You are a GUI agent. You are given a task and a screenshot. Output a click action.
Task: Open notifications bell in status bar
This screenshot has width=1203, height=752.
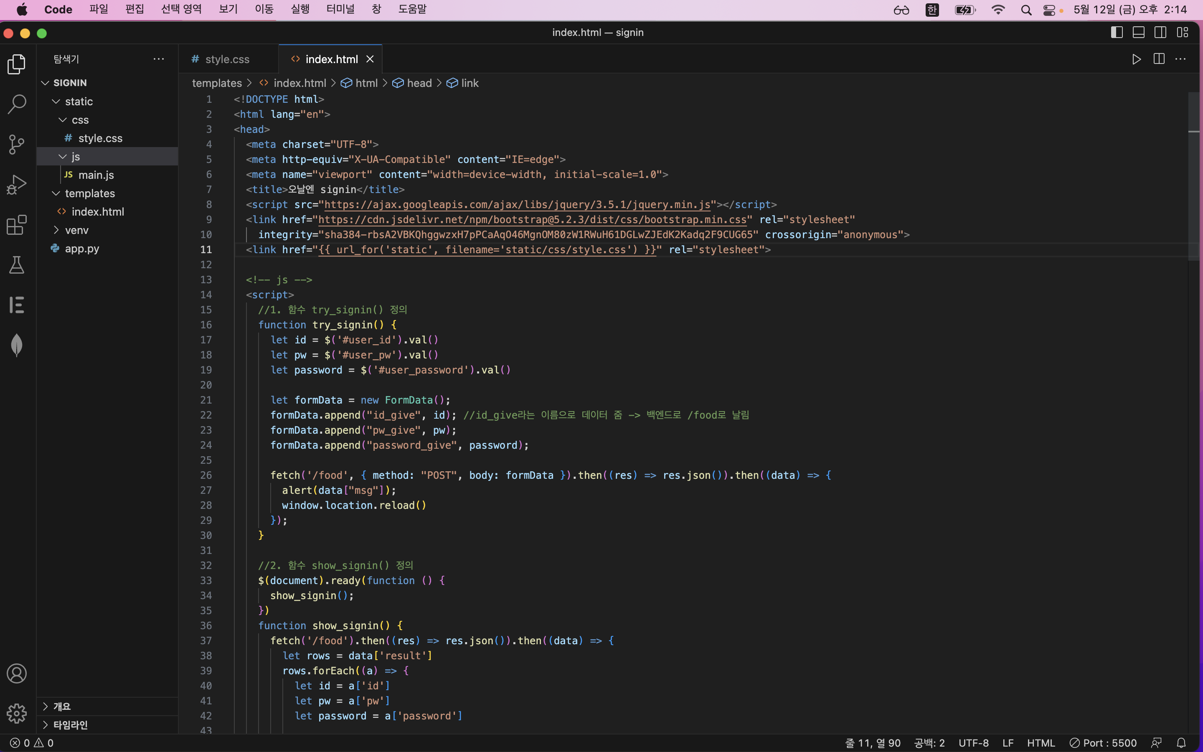coord(1182,743)
